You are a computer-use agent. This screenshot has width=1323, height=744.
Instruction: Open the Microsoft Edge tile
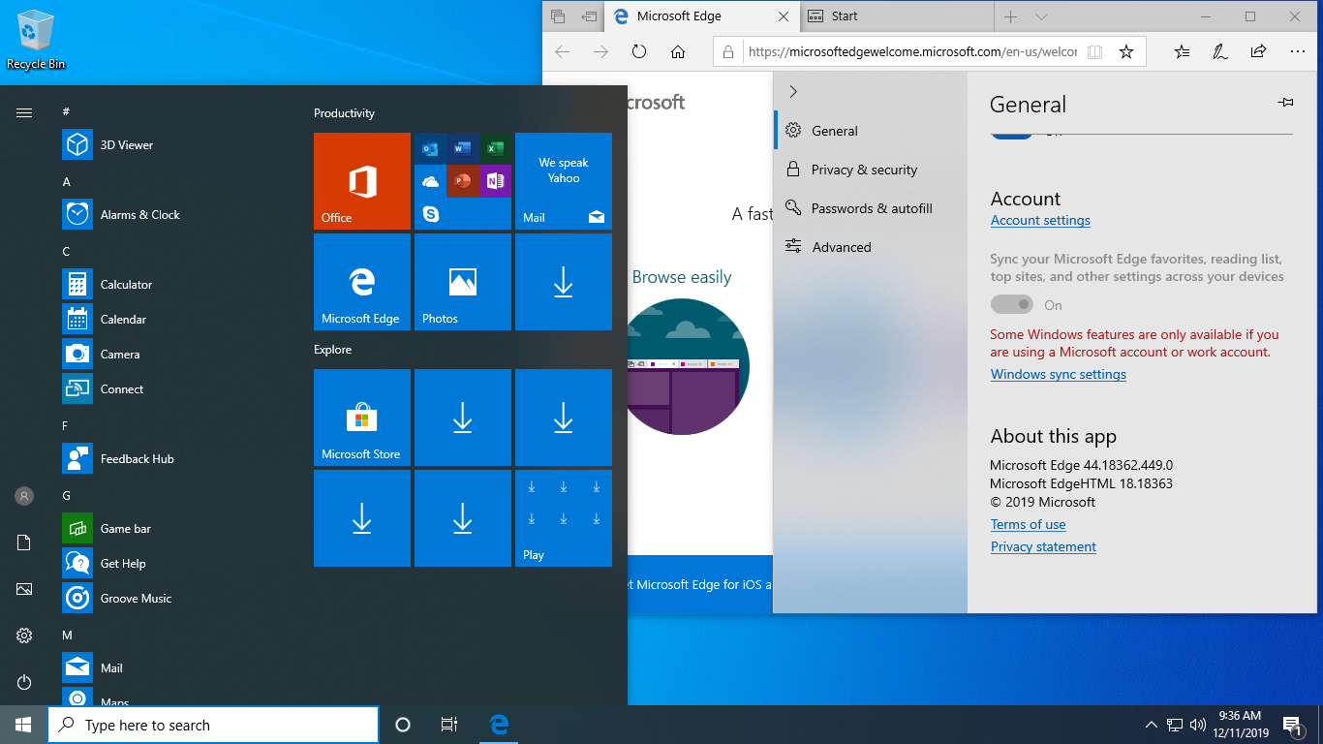click(362, 282)
